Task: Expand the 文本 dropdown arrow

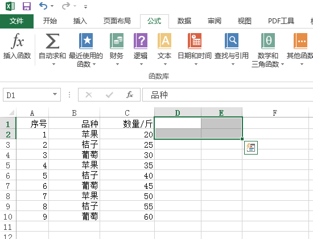Action: click(x=165, y=64)
